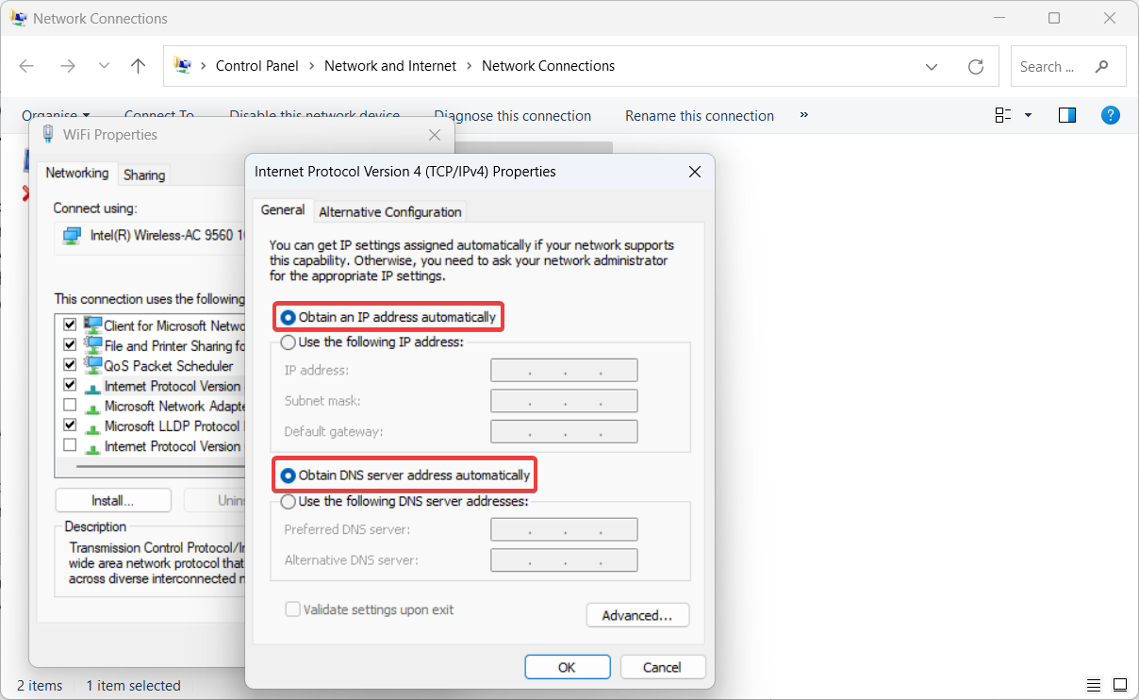The width and height of the screenshot is (1139, 700).
Task: Click the '2 items' status text
Action: point(40,686)
